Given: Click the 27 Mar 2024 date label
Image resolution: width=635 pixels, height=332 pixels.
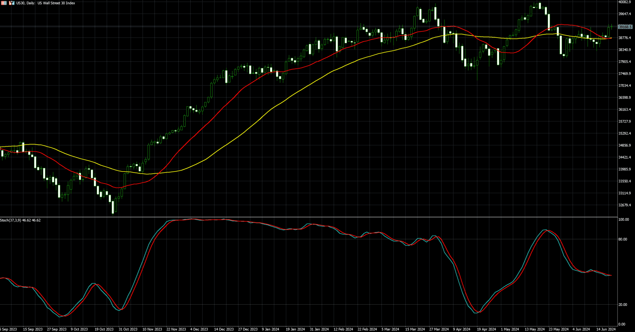Looking at the screenshot, I should coord(439,329).
